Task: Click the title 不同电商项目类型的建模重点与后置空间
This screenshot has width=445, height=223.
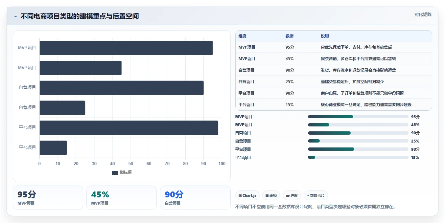Action: pyautogui.click(x=80, y=16)
